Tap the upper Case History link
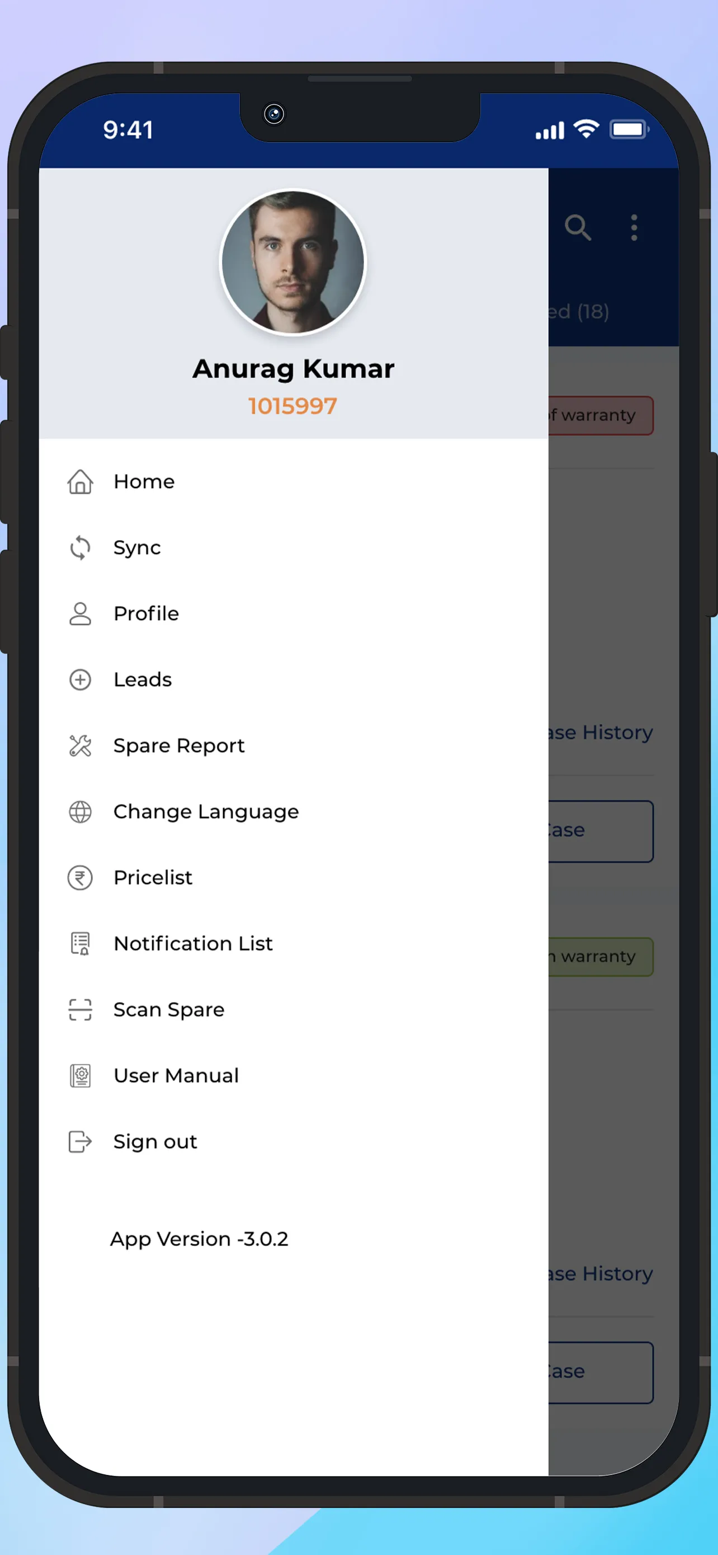The image size is (718, 1555). point(601,732)
